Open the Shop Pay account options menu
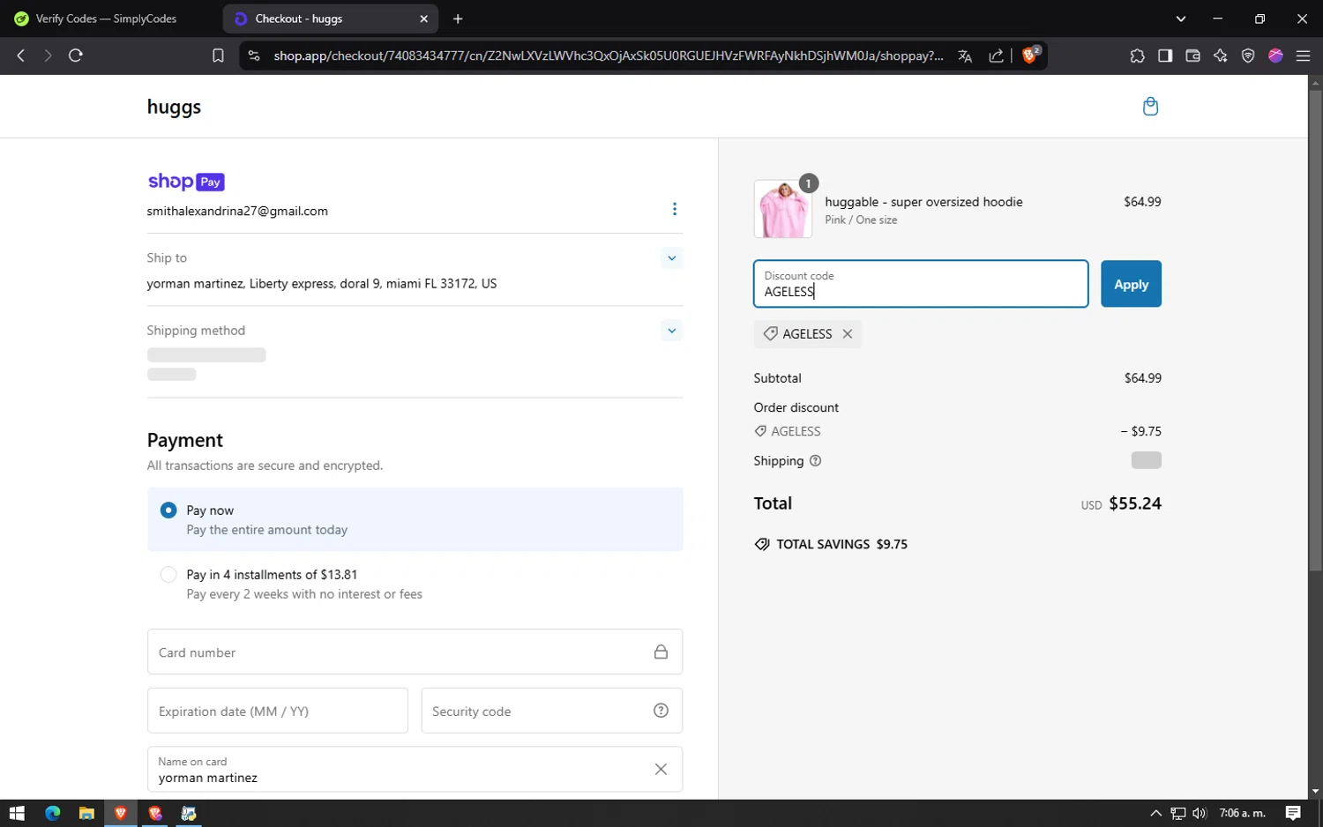The image size is (1323, 827). (x=675, y=209)
